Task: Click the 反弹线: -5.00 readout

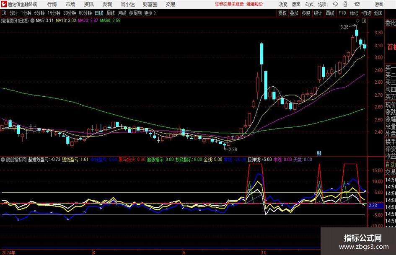Action: tap(260, 160)
